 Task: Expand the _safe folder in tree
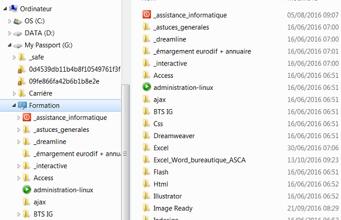coord(14,57)
